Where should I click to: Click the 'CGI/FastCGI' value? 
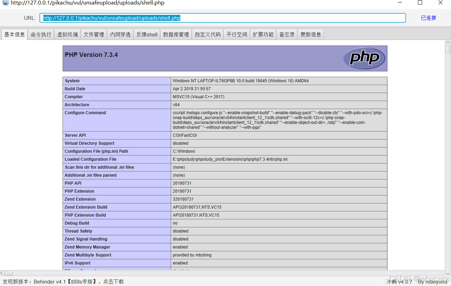click(x=185, y=135)
